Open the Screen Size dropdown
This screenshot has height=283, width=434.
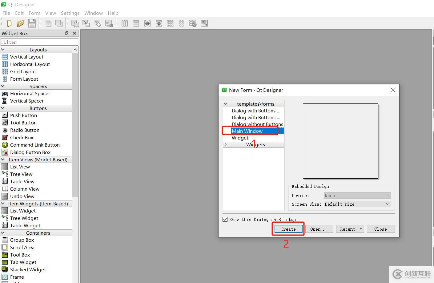(357, 204)
